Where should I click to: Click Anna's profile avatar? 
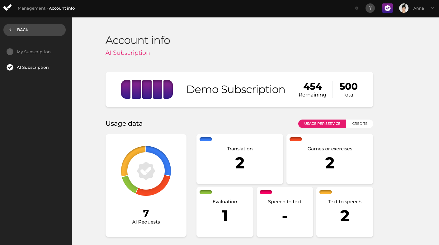coord(404,8)
